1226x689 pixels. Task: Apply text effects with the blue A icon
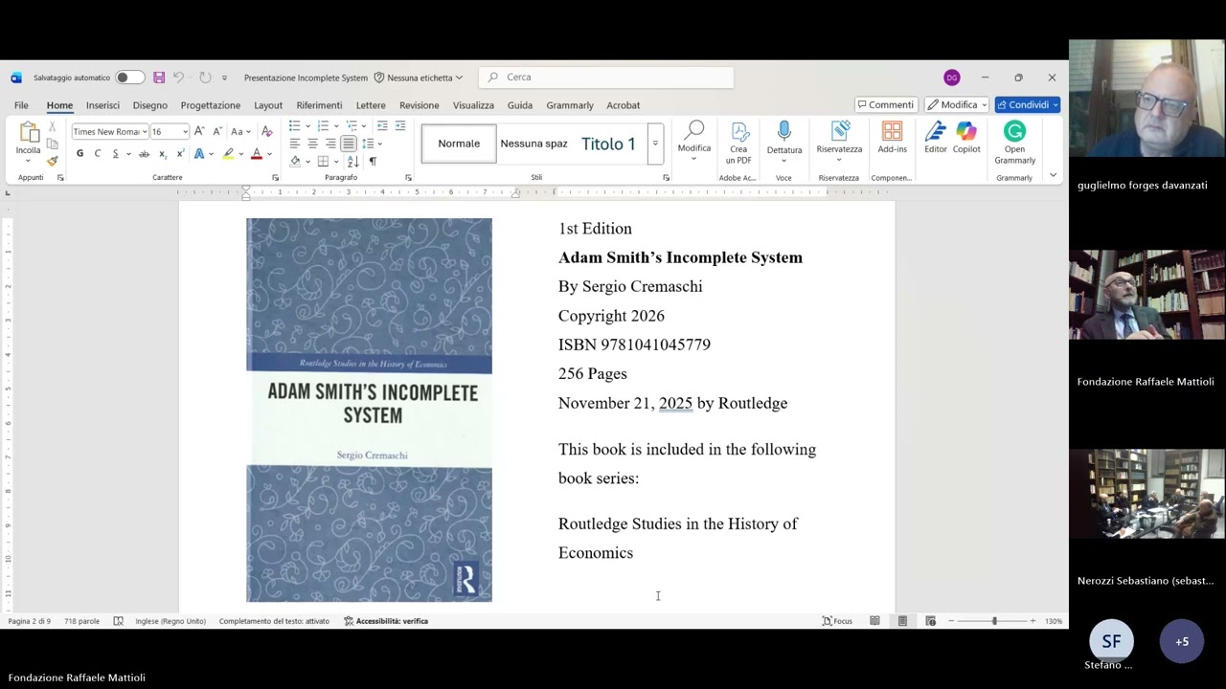click(199, 153)
